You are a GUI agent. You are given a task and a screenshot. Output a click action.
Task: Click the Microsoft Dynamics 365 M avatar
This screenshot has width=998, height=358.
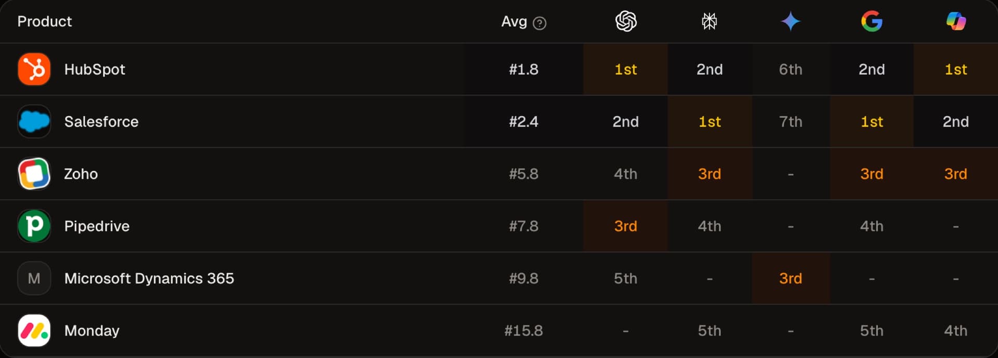34,279
